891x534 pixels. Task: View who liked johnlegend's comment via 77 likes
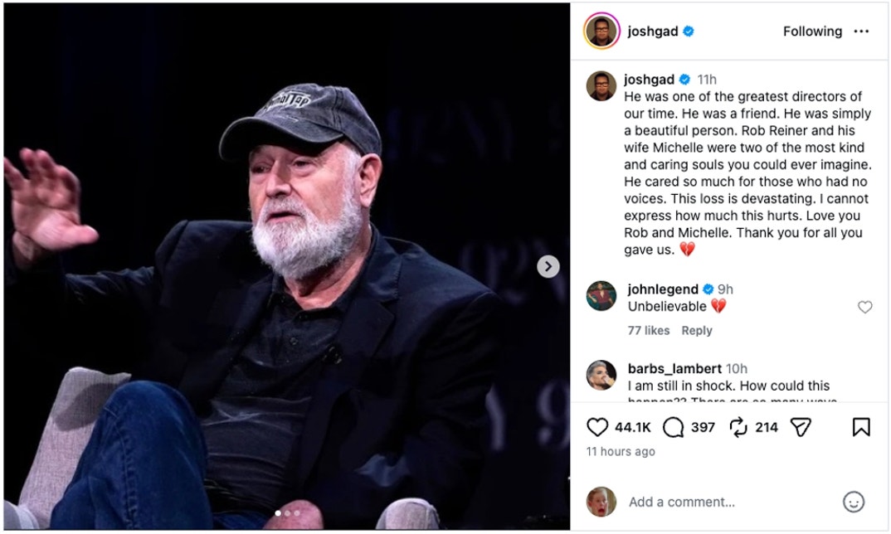(x=648, y=330)
